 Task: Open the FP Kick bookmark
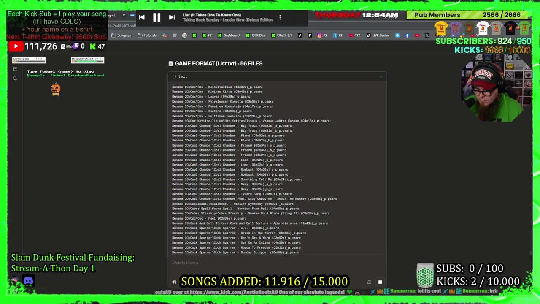(207, 35)
